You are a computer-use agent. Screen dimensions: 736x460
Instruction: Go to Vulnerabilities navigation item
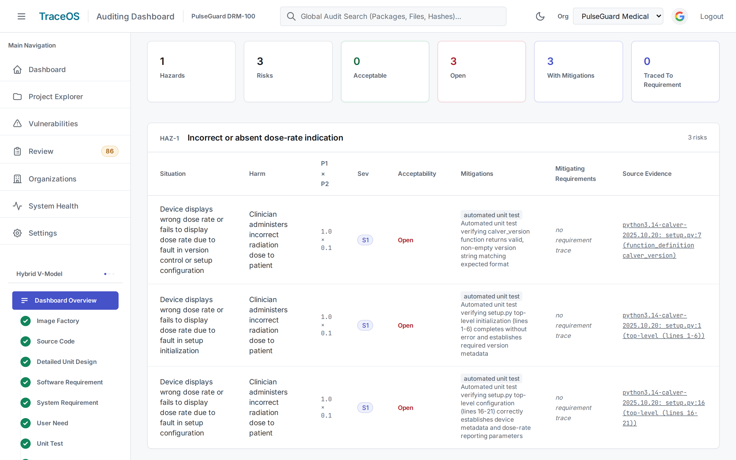click(x=65, y=124)
